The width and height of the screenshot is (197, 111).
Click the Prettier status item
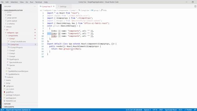coord(188,110)
